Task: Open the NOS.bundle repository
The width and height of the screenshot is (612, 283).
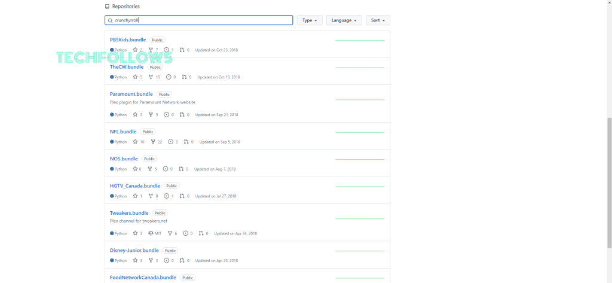Action: tap(124, 159)
